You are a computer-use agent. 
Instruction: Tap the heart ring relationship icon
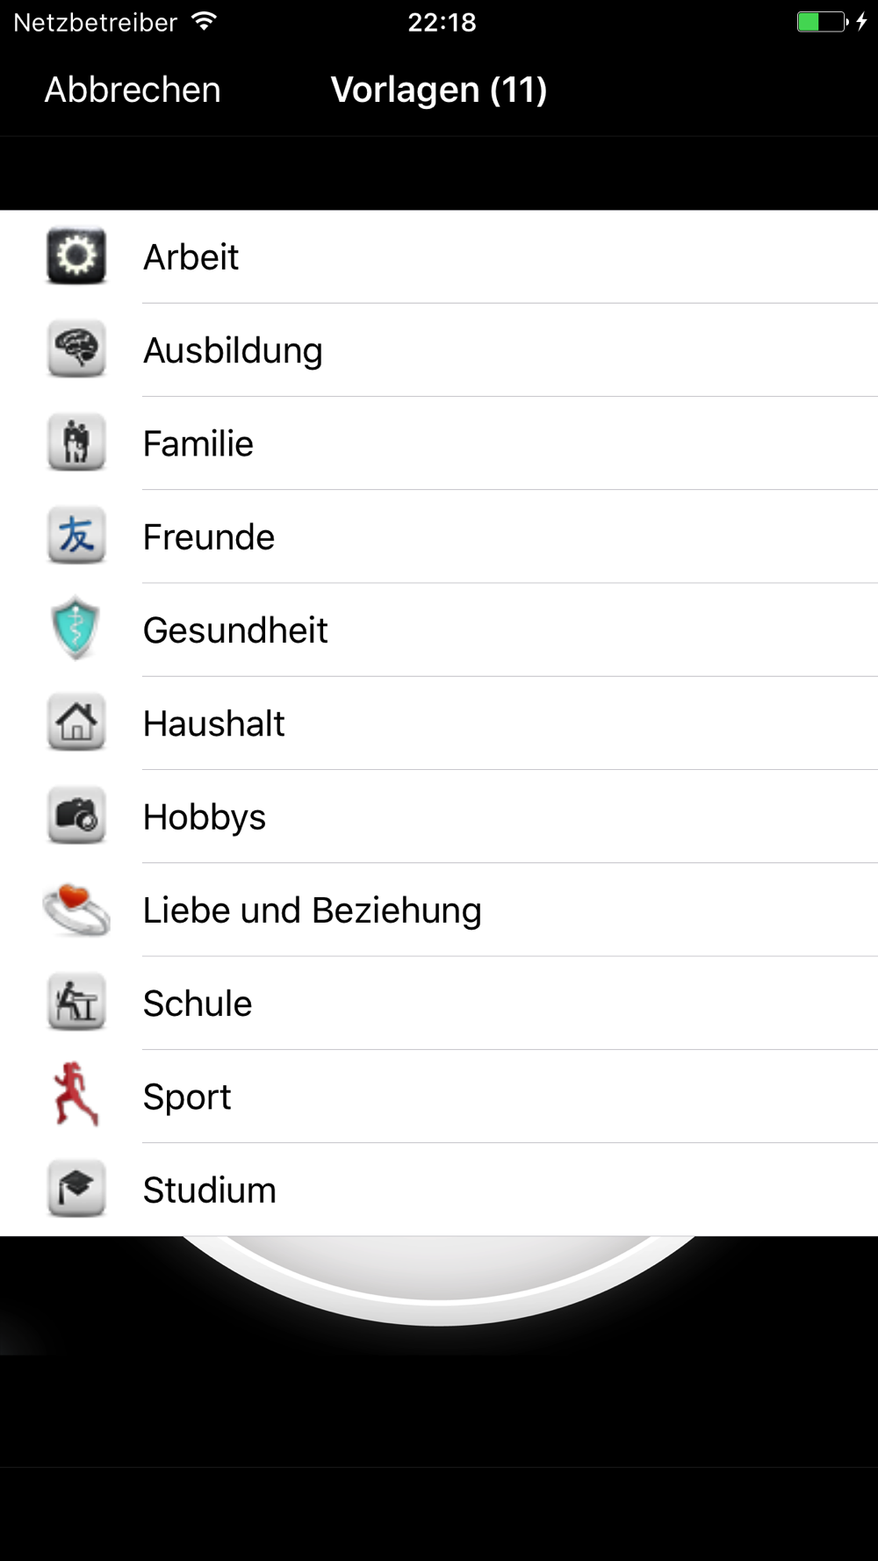pyautogui.click(x=76, y=910)
